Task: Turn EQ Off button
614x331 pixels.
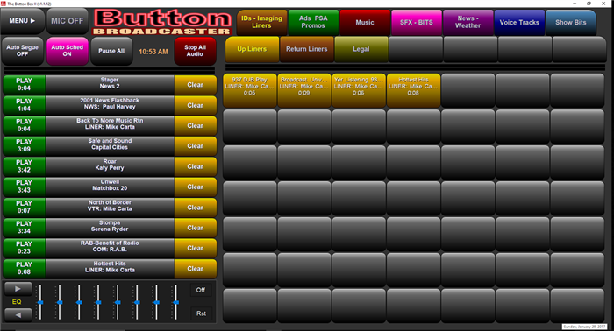Action: point(201,290)
